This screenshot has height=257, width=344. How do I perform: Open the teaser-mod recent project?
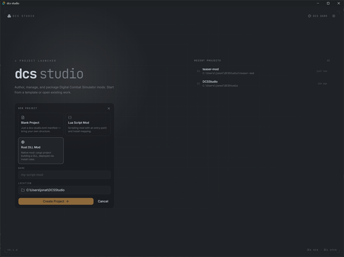tap(262, 71)
